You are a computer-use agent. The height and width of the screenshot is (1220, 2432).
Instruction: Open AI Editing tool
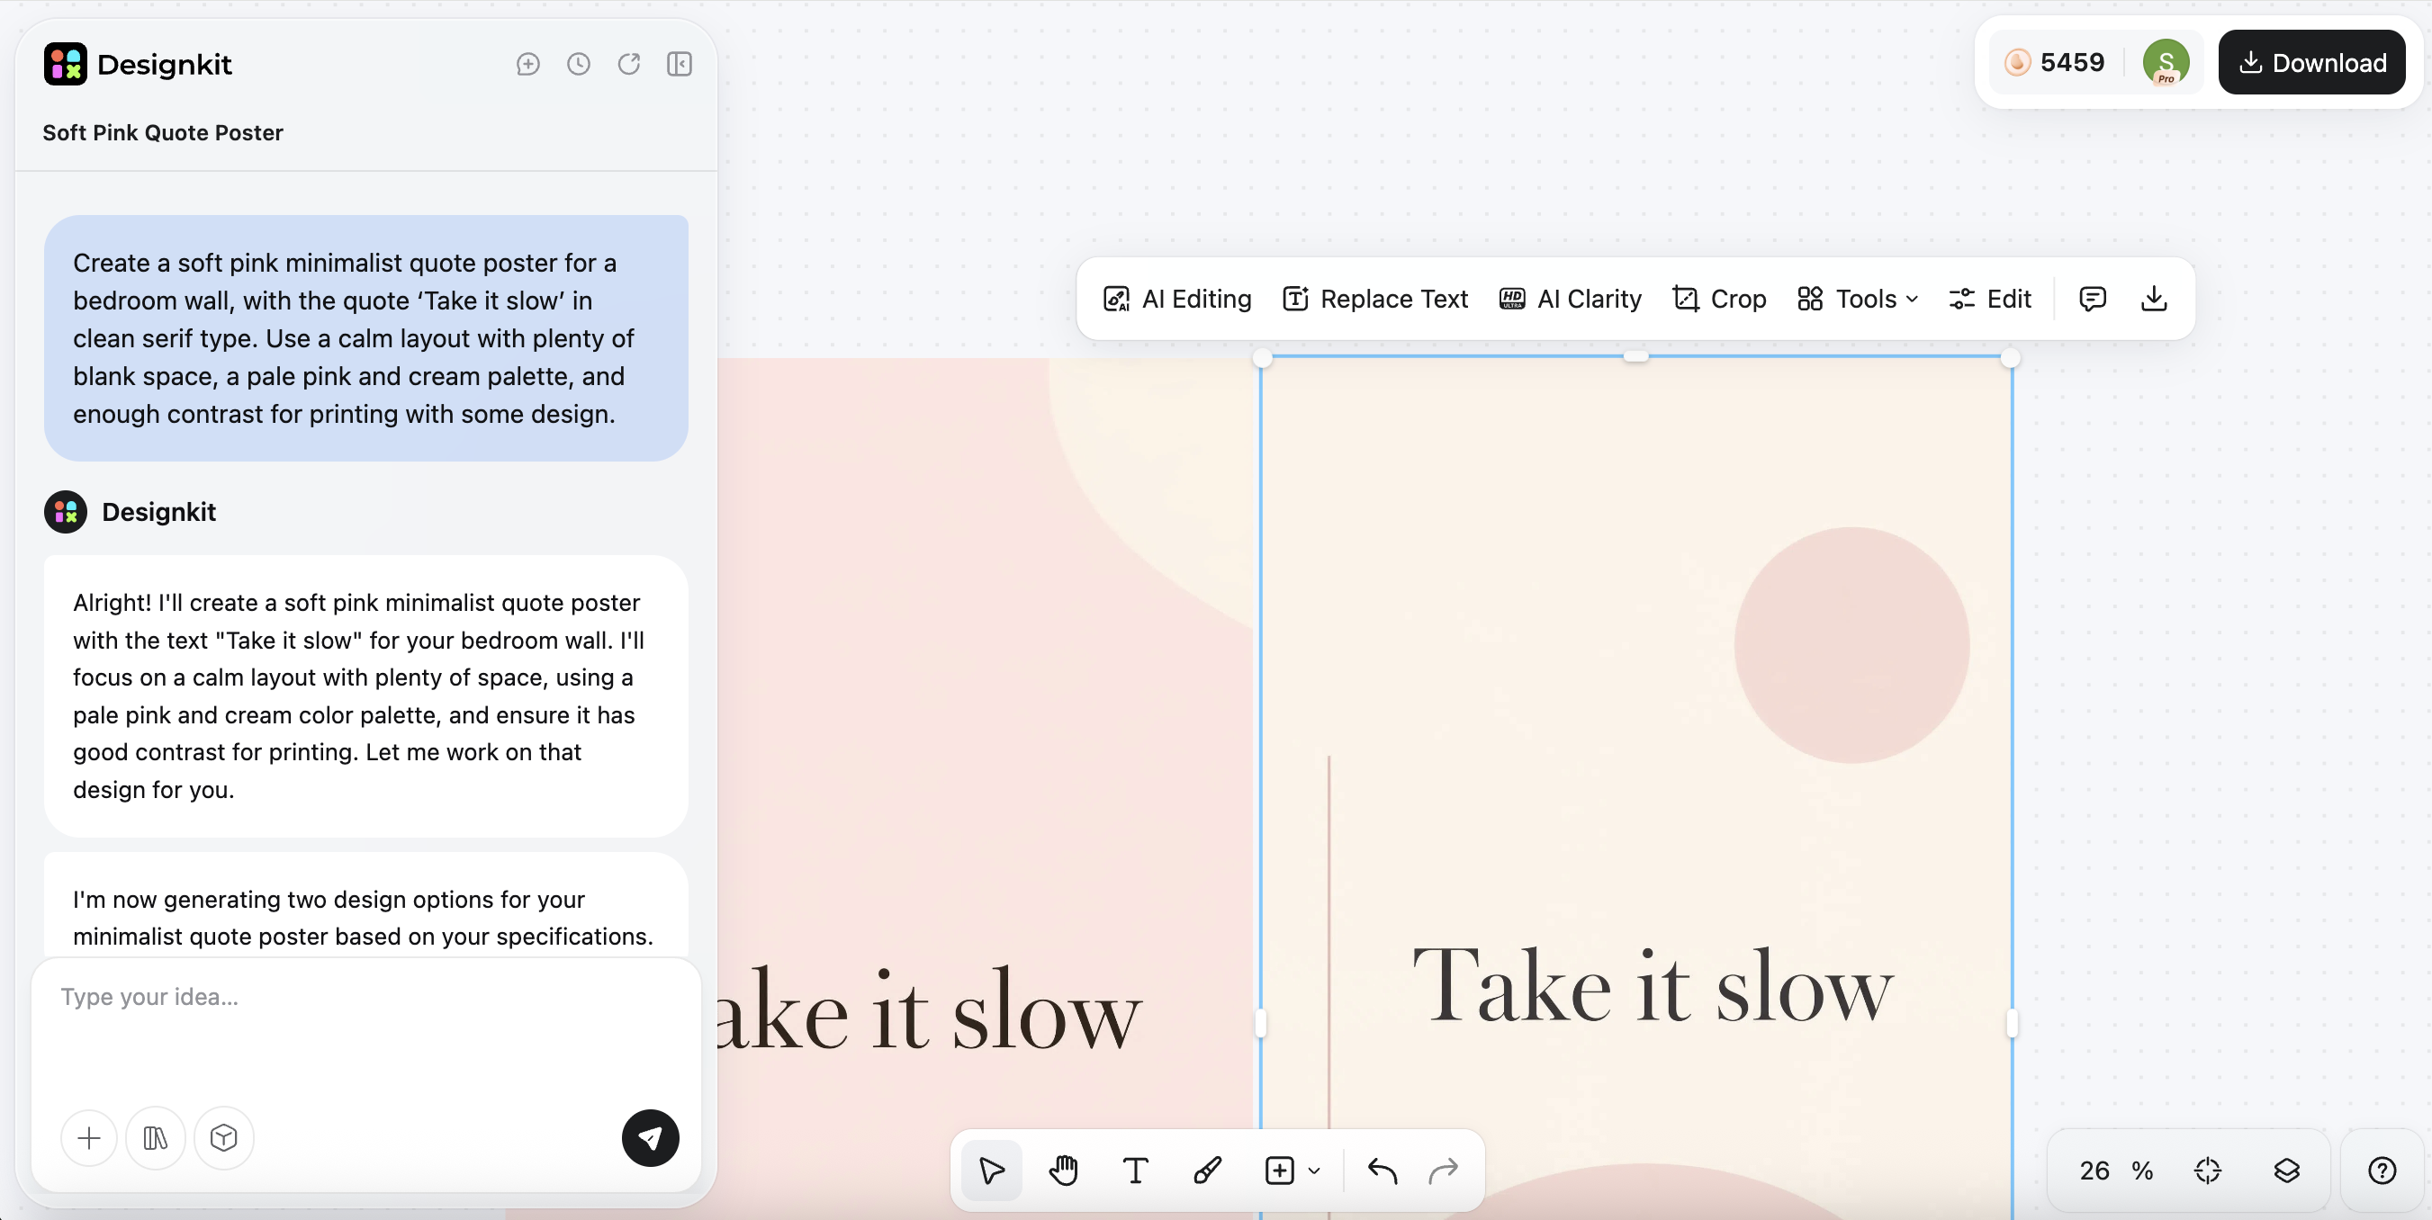[1176, 299]
